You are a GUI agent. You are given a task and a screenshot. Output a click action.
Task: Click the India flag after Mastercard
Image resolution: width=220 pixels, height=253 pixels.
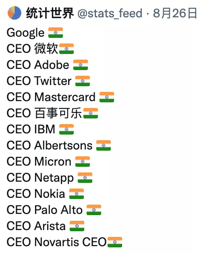point(107,97)
